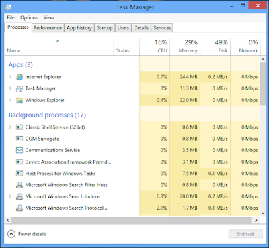Click the 2.1% CPU value

[162, 208]
